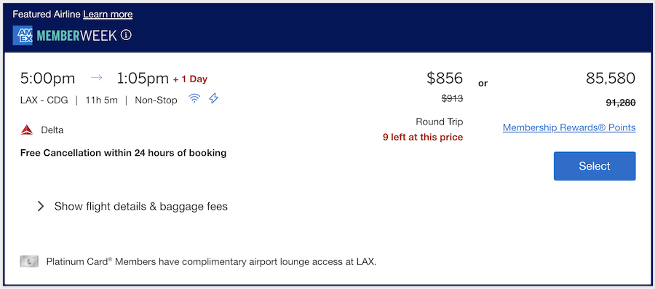Expand the flight details chevron
This screenshot has height=289, width=655.
coord(41,206)
